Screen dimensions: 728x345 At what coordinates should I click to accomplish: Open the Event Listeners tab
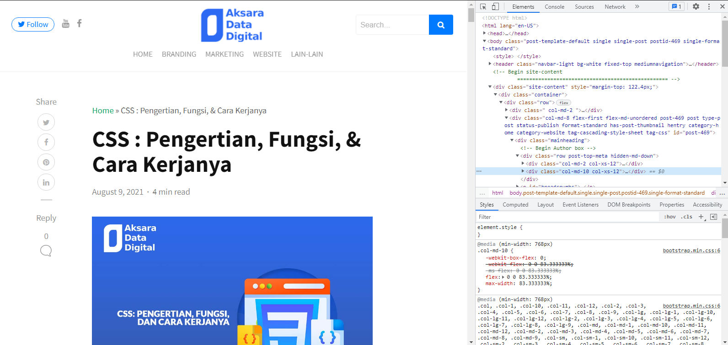(x=580, y=205)
